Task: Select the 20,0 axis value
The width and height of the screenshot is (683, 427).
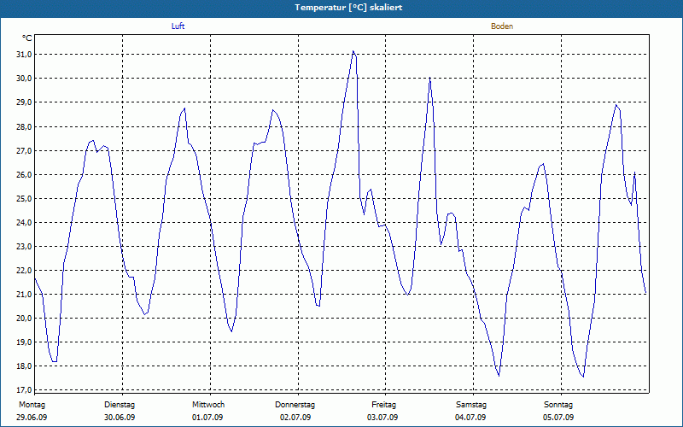Action: click(x=24, y=318)
